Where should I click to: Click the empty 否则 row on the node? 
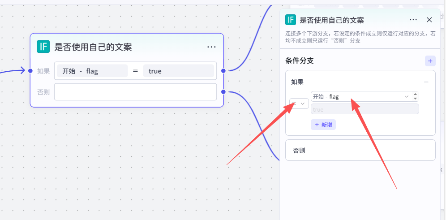click(135, 92)
